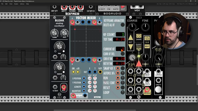Click the MAGNITUDE offset knob
The height and width of the screenshot is (111, 198).
(95, 91)
